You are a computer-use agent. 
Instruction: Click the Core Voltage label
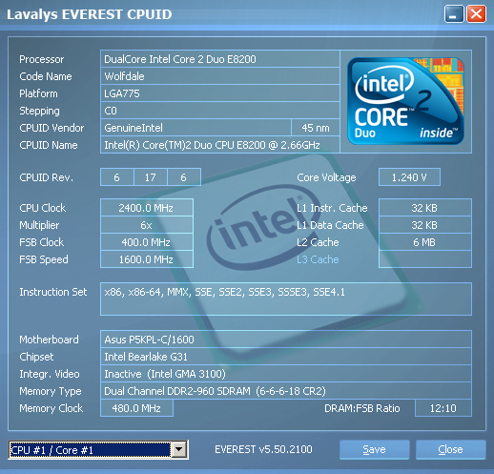[x=326, y=177]
